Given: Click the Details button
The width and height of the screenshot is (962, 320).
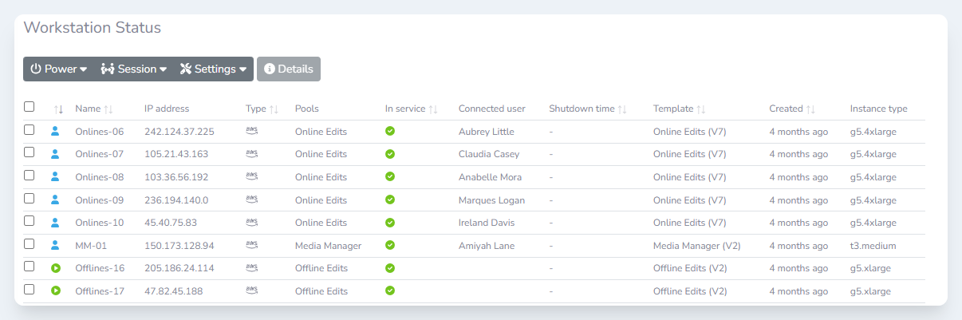Looking at the screenshot, I should [x=288, y=69].
